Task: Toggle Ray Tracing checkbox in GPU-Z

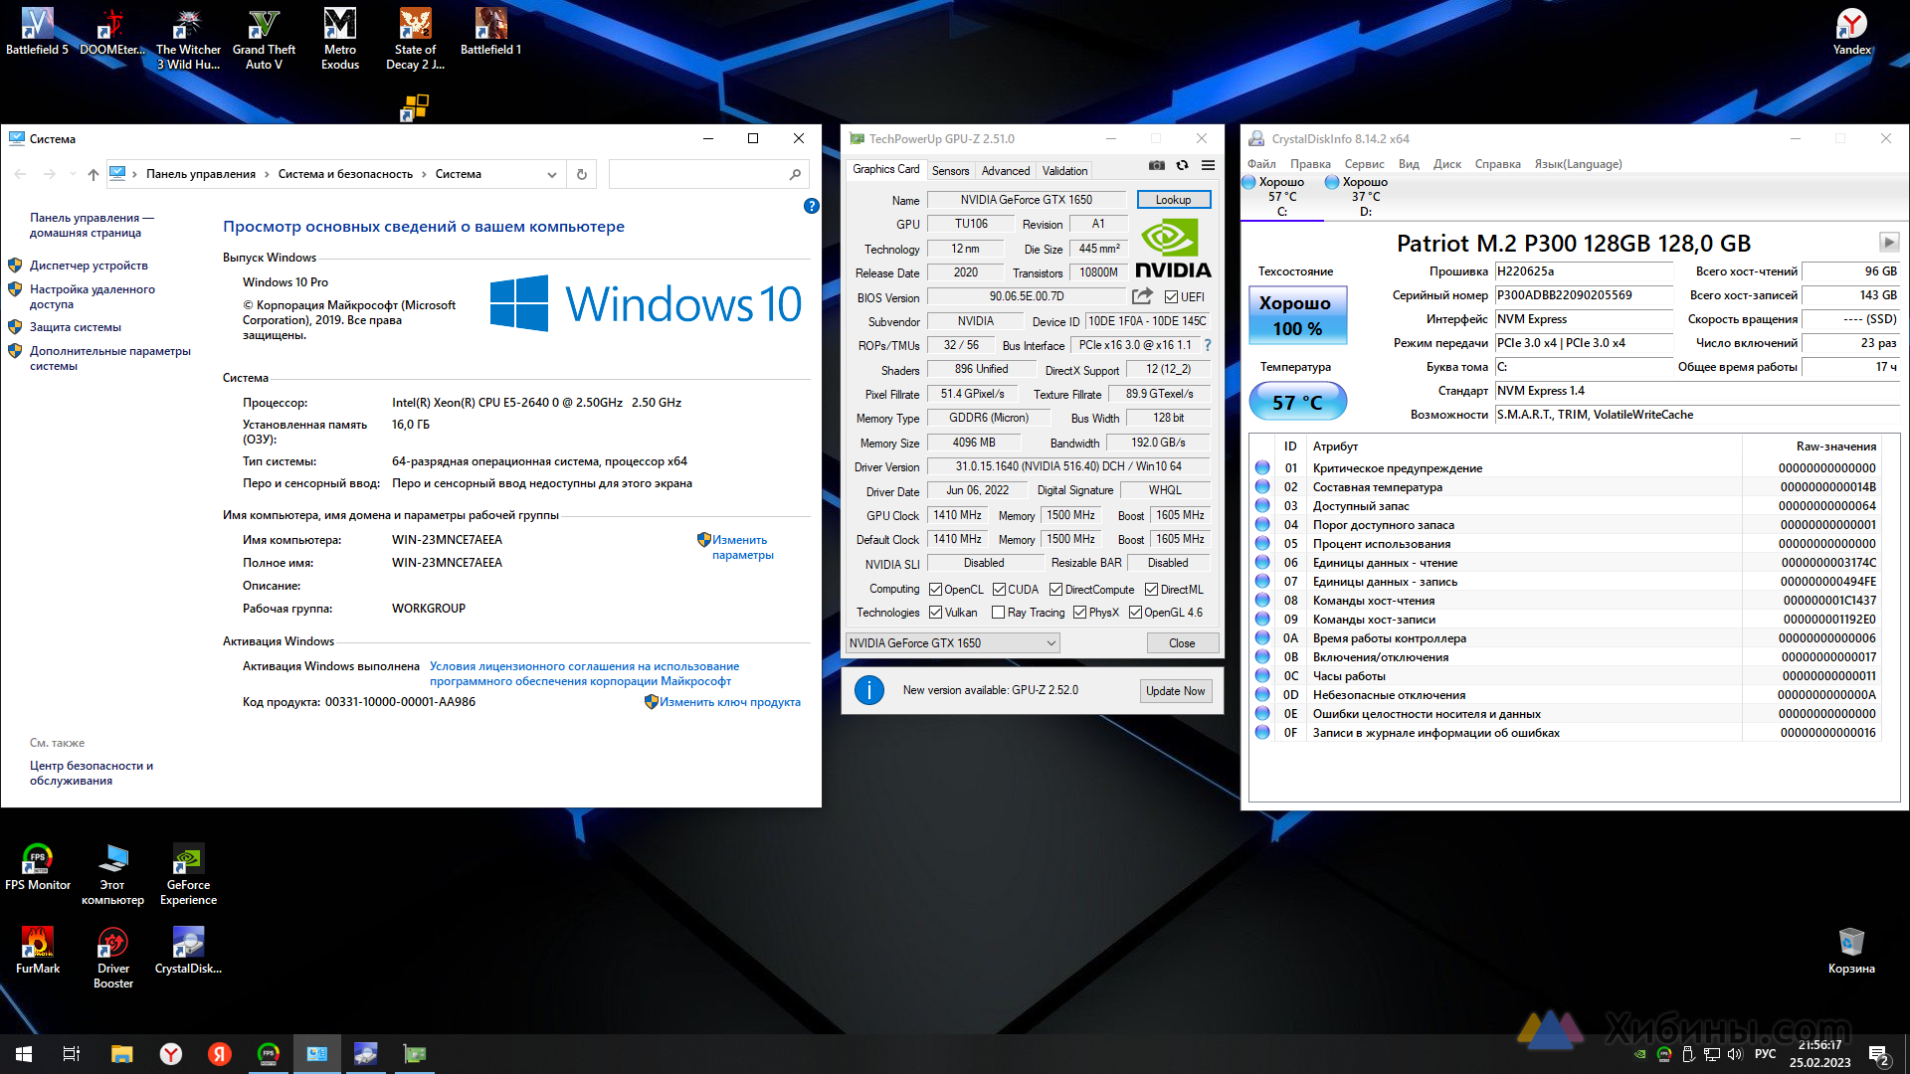Action: 998,613
